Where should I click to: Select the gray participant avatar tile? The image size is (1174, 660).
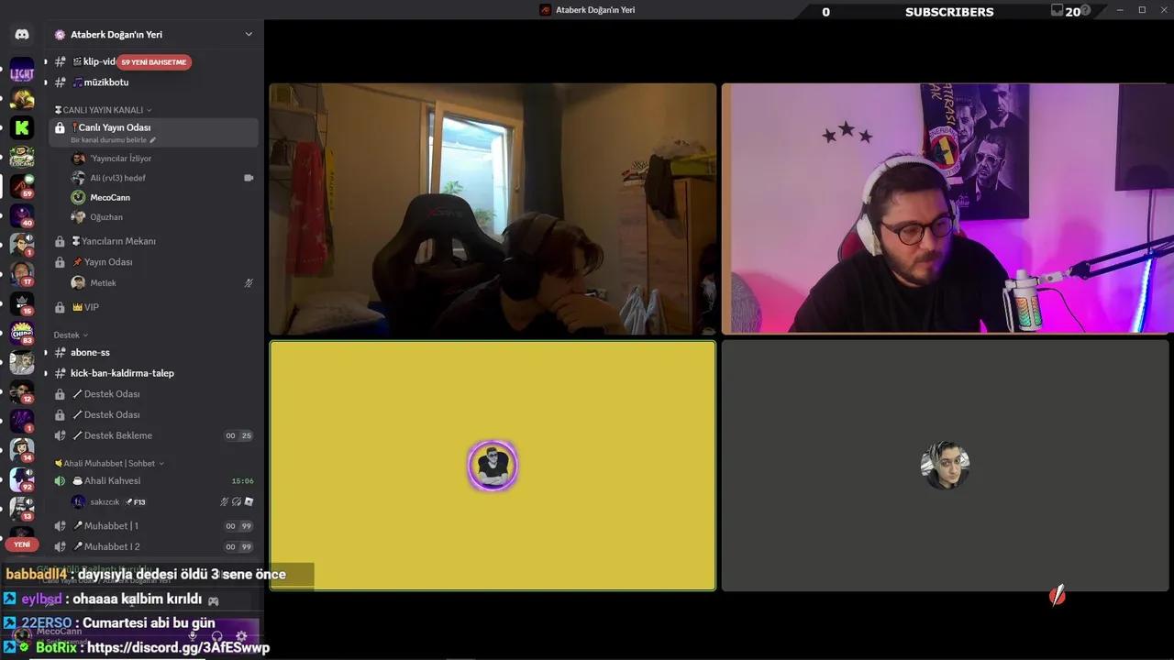(946, 466)
